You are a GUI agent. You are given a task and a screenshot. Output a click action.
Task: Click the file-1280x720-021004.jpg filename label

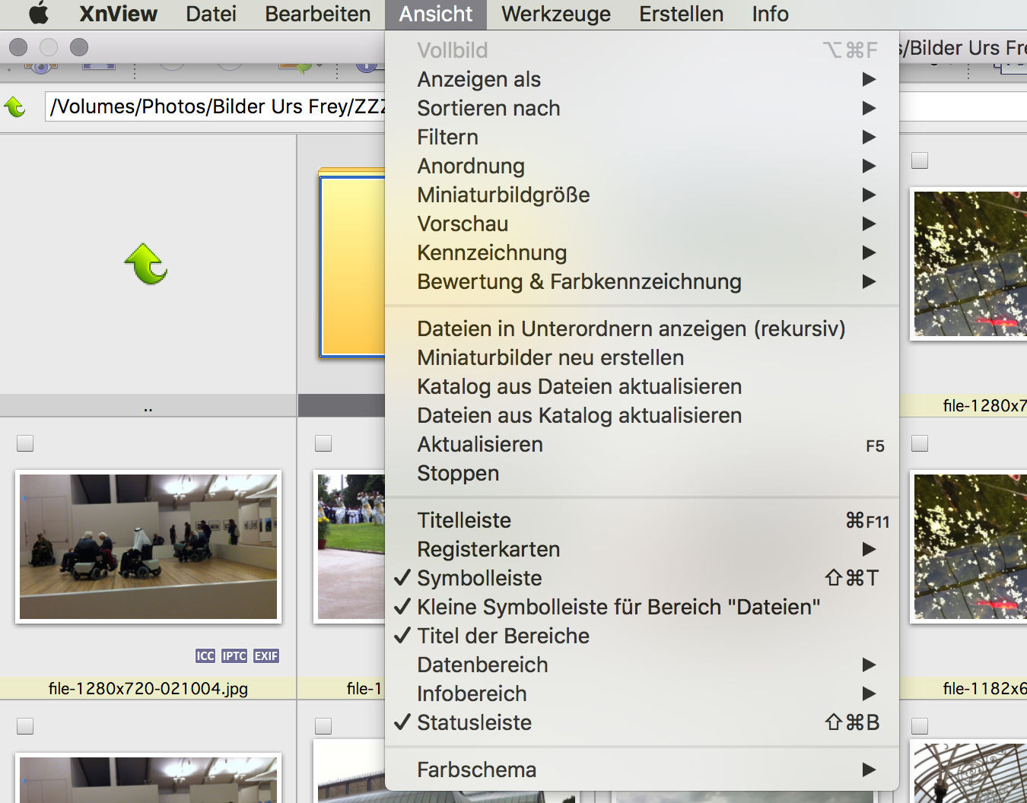point(148,688)
